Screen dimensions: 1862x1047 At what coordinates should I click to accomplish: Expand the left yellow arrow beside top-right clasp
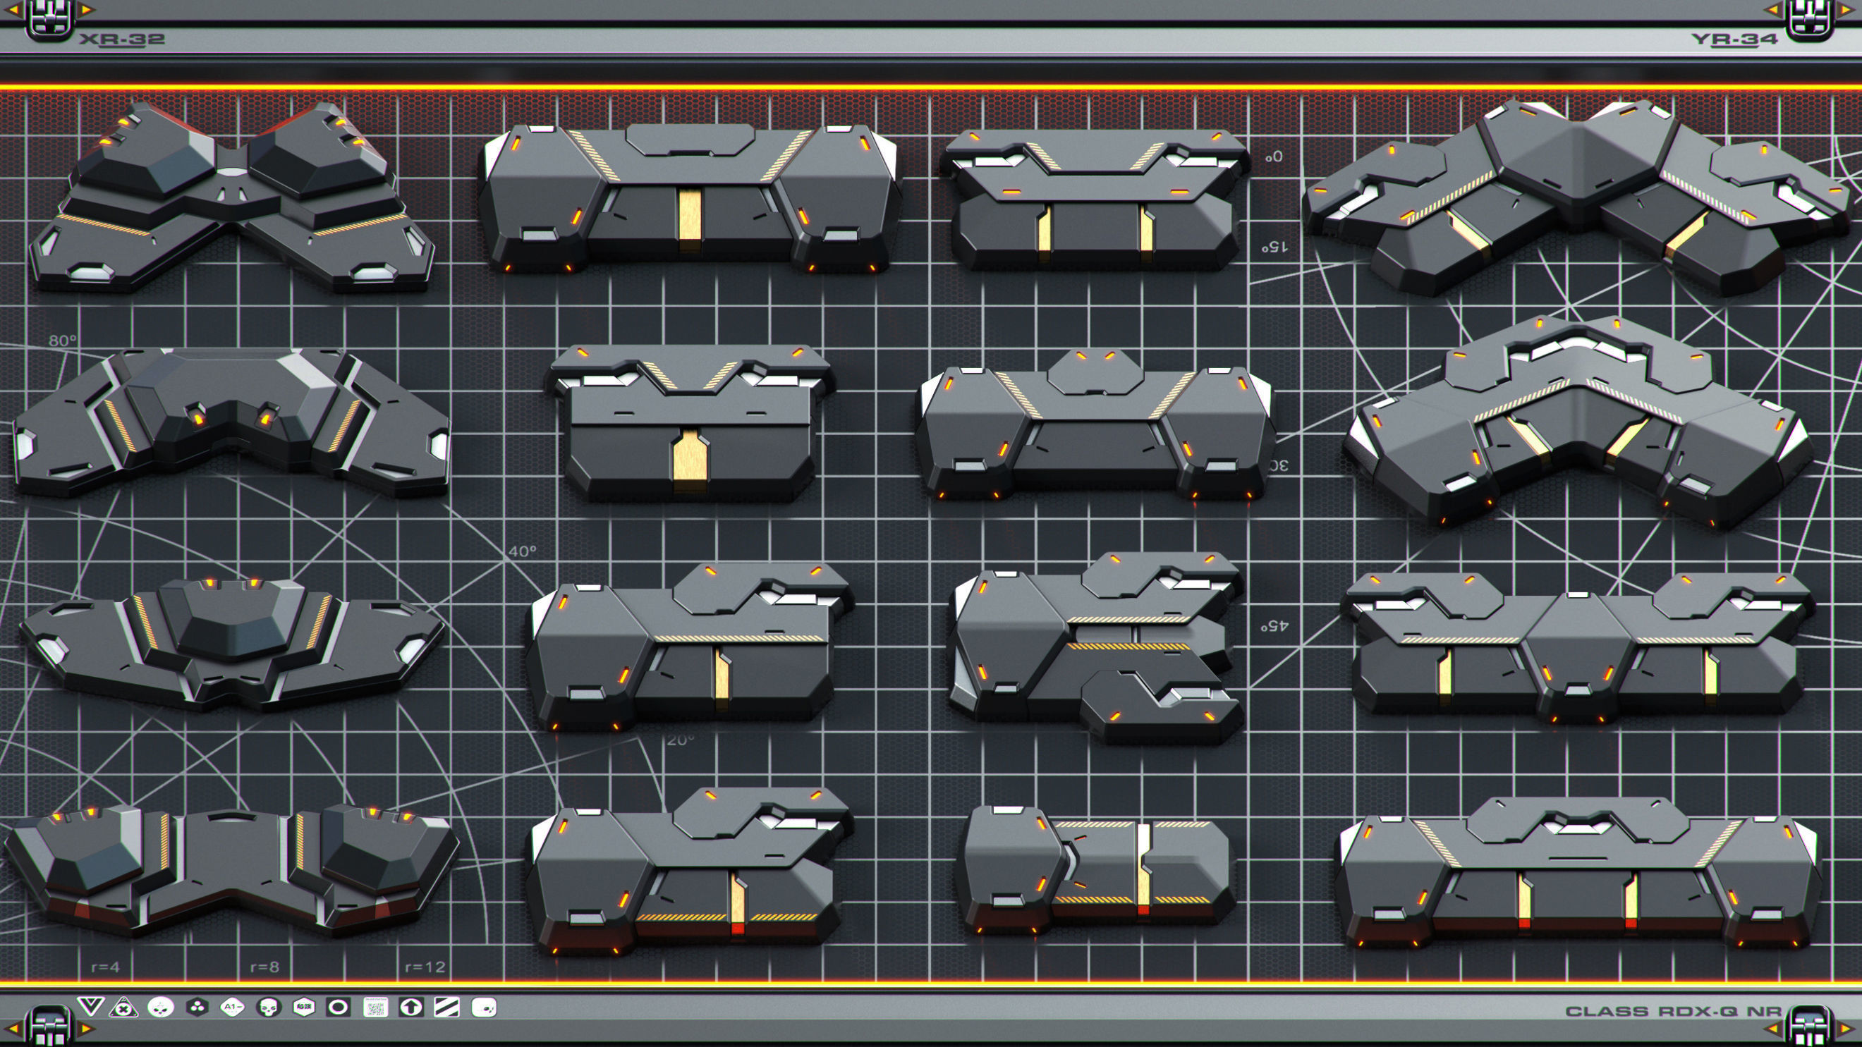click(x=1773, y=10)
